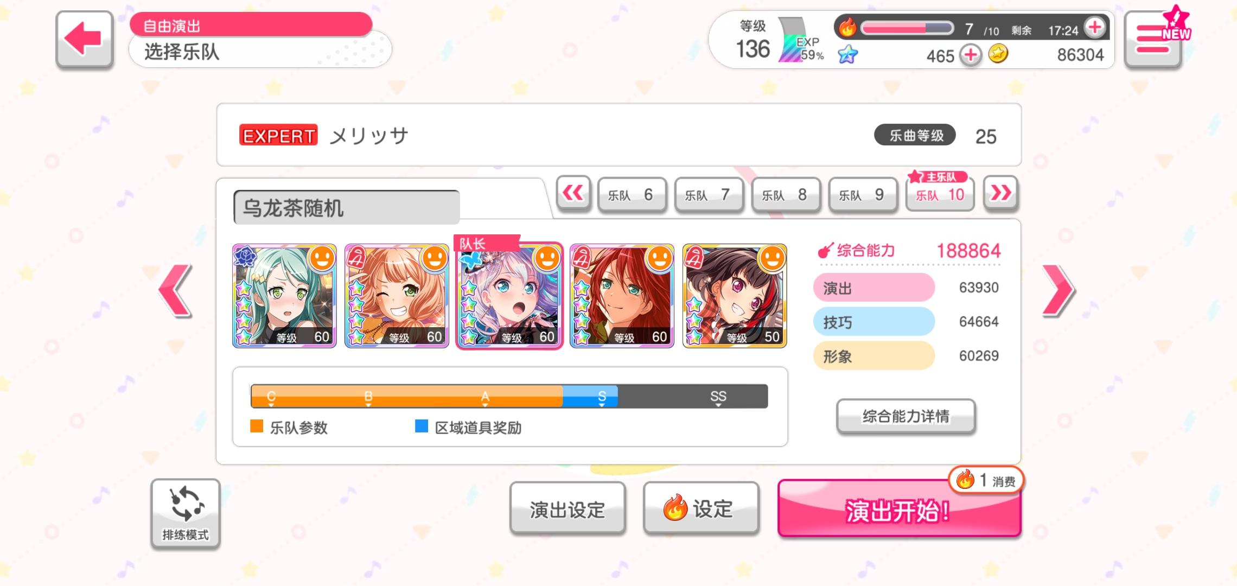
Task: Switch to next band with the large right chevron
Action: tap(1058, 291)
